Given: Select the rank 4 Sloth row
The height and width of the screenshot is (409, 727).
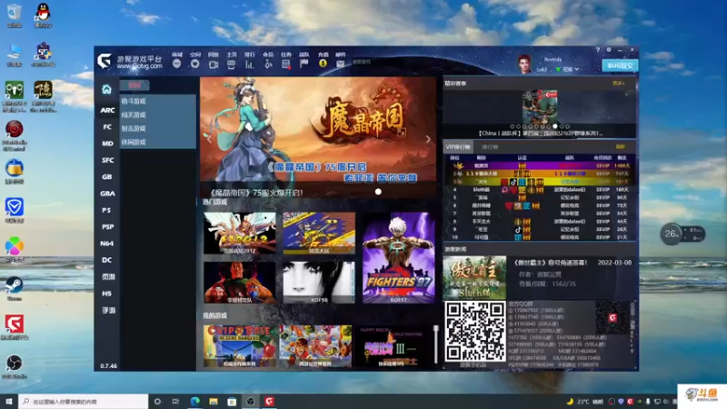Looking at the screenshot, I should (x=540, y=190).
